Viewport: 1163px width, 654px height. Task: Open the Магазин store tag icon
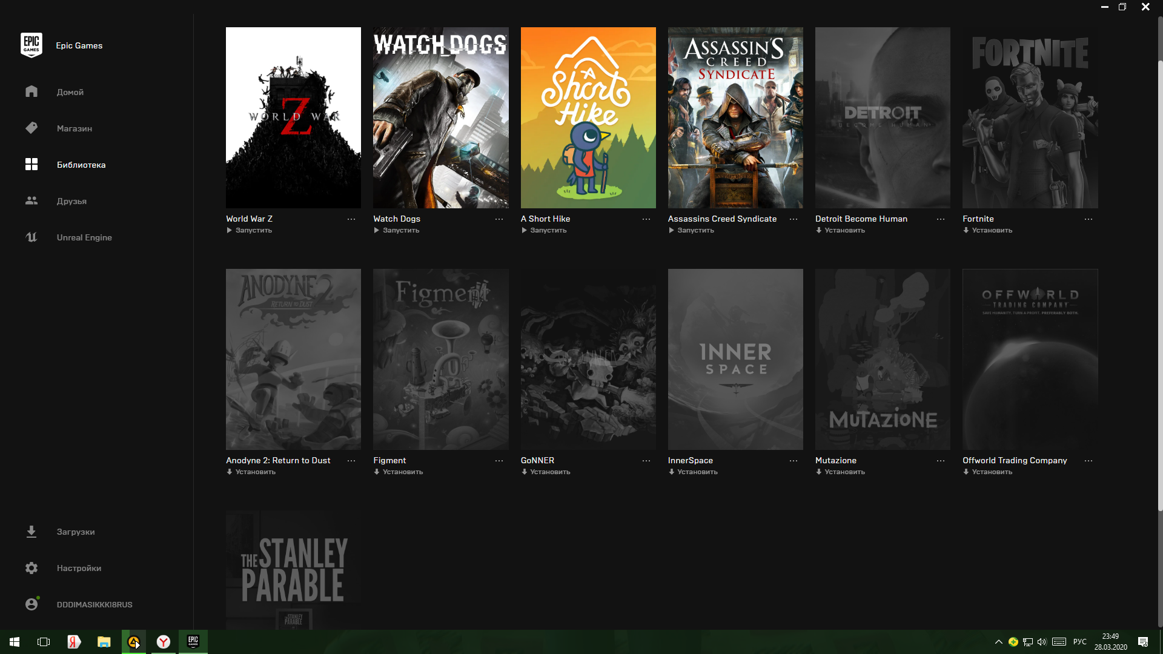click(x=31, y=128)
